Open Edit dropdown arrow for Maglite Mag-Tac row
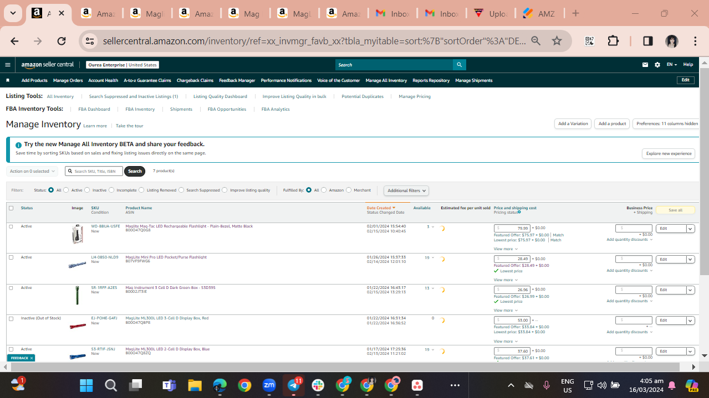Image resolution: width=709 pixels, height=398 pixels. [x=691, y=229]
